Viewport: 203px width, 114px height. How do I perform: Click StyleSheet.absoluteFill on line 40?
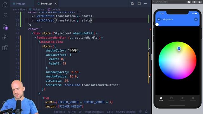(74, 33)
